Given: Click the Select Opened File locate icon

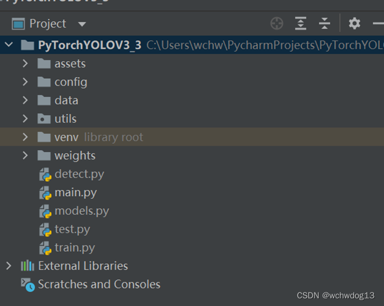Looking at the screenshot, I should (276, 24).
